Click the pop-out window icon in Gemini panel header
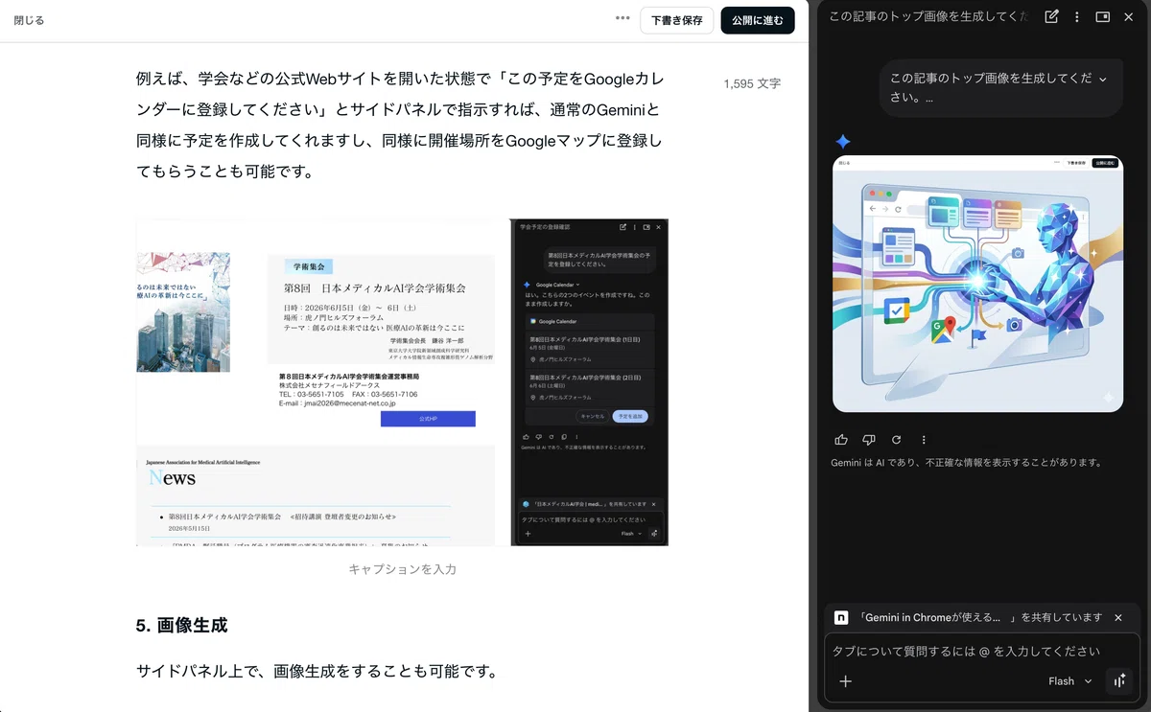Viewport: 1151px width, 712px height. 1102,16
